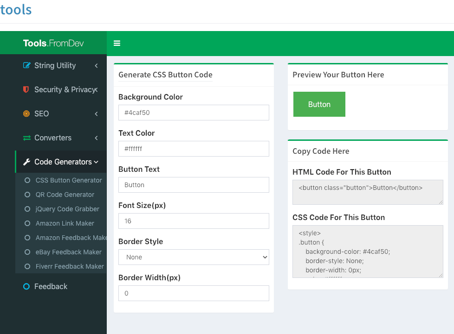454x334 pixels.
Task: Switch to the eBay Feedback Maker tool
Action: pyautogui.click(x=68, y=252)
